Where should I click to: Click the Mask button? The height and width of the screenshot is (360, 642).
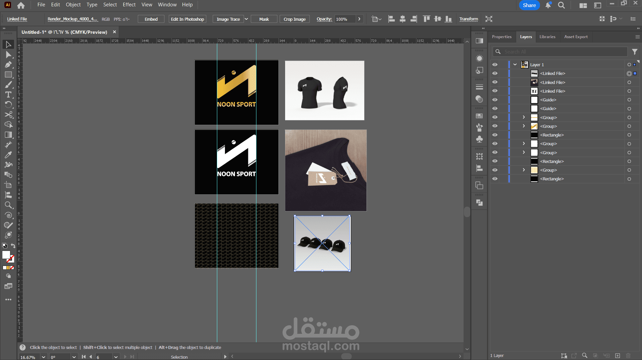(x=264, y=19)
